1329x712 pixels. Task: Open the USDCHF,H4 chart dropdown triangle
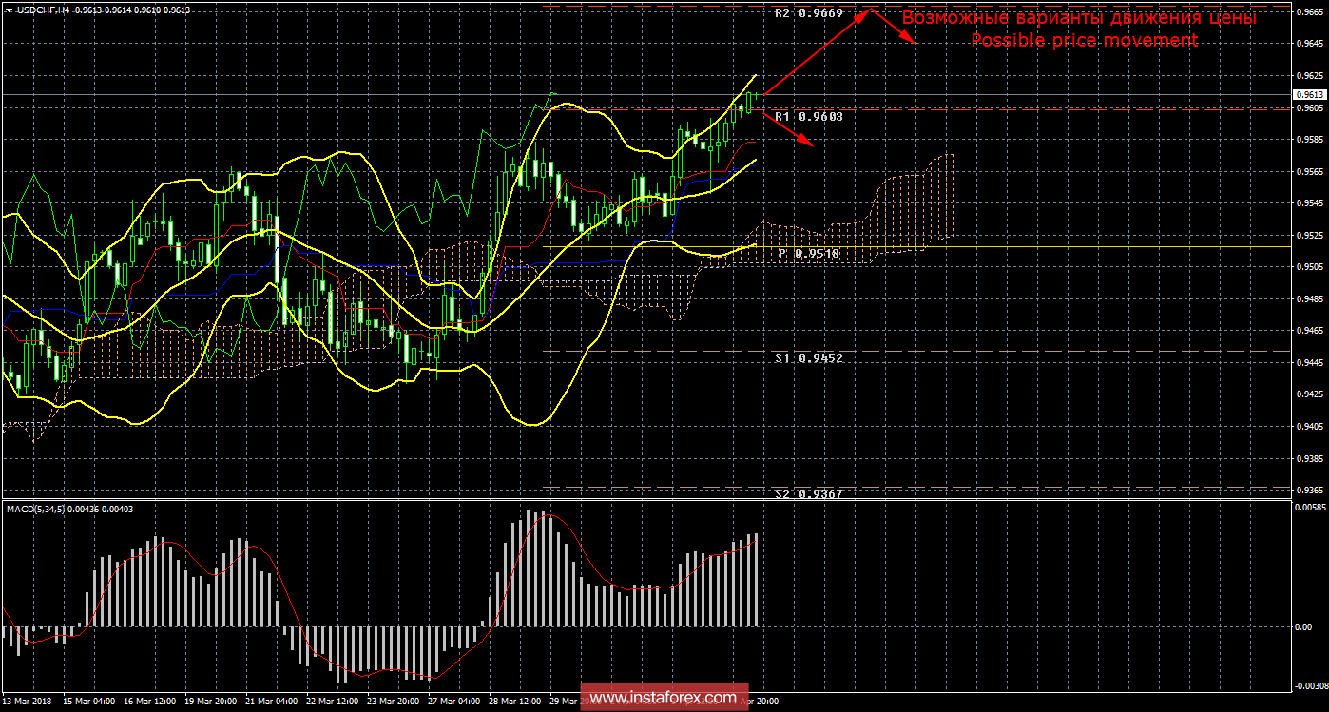pos(9,10)
